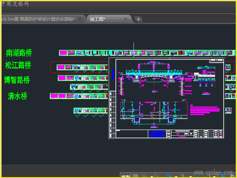This screenshot has width=237, height=178.
Task: Toggle the grid display icon in status bar
Action: click(x=135, y=176)
